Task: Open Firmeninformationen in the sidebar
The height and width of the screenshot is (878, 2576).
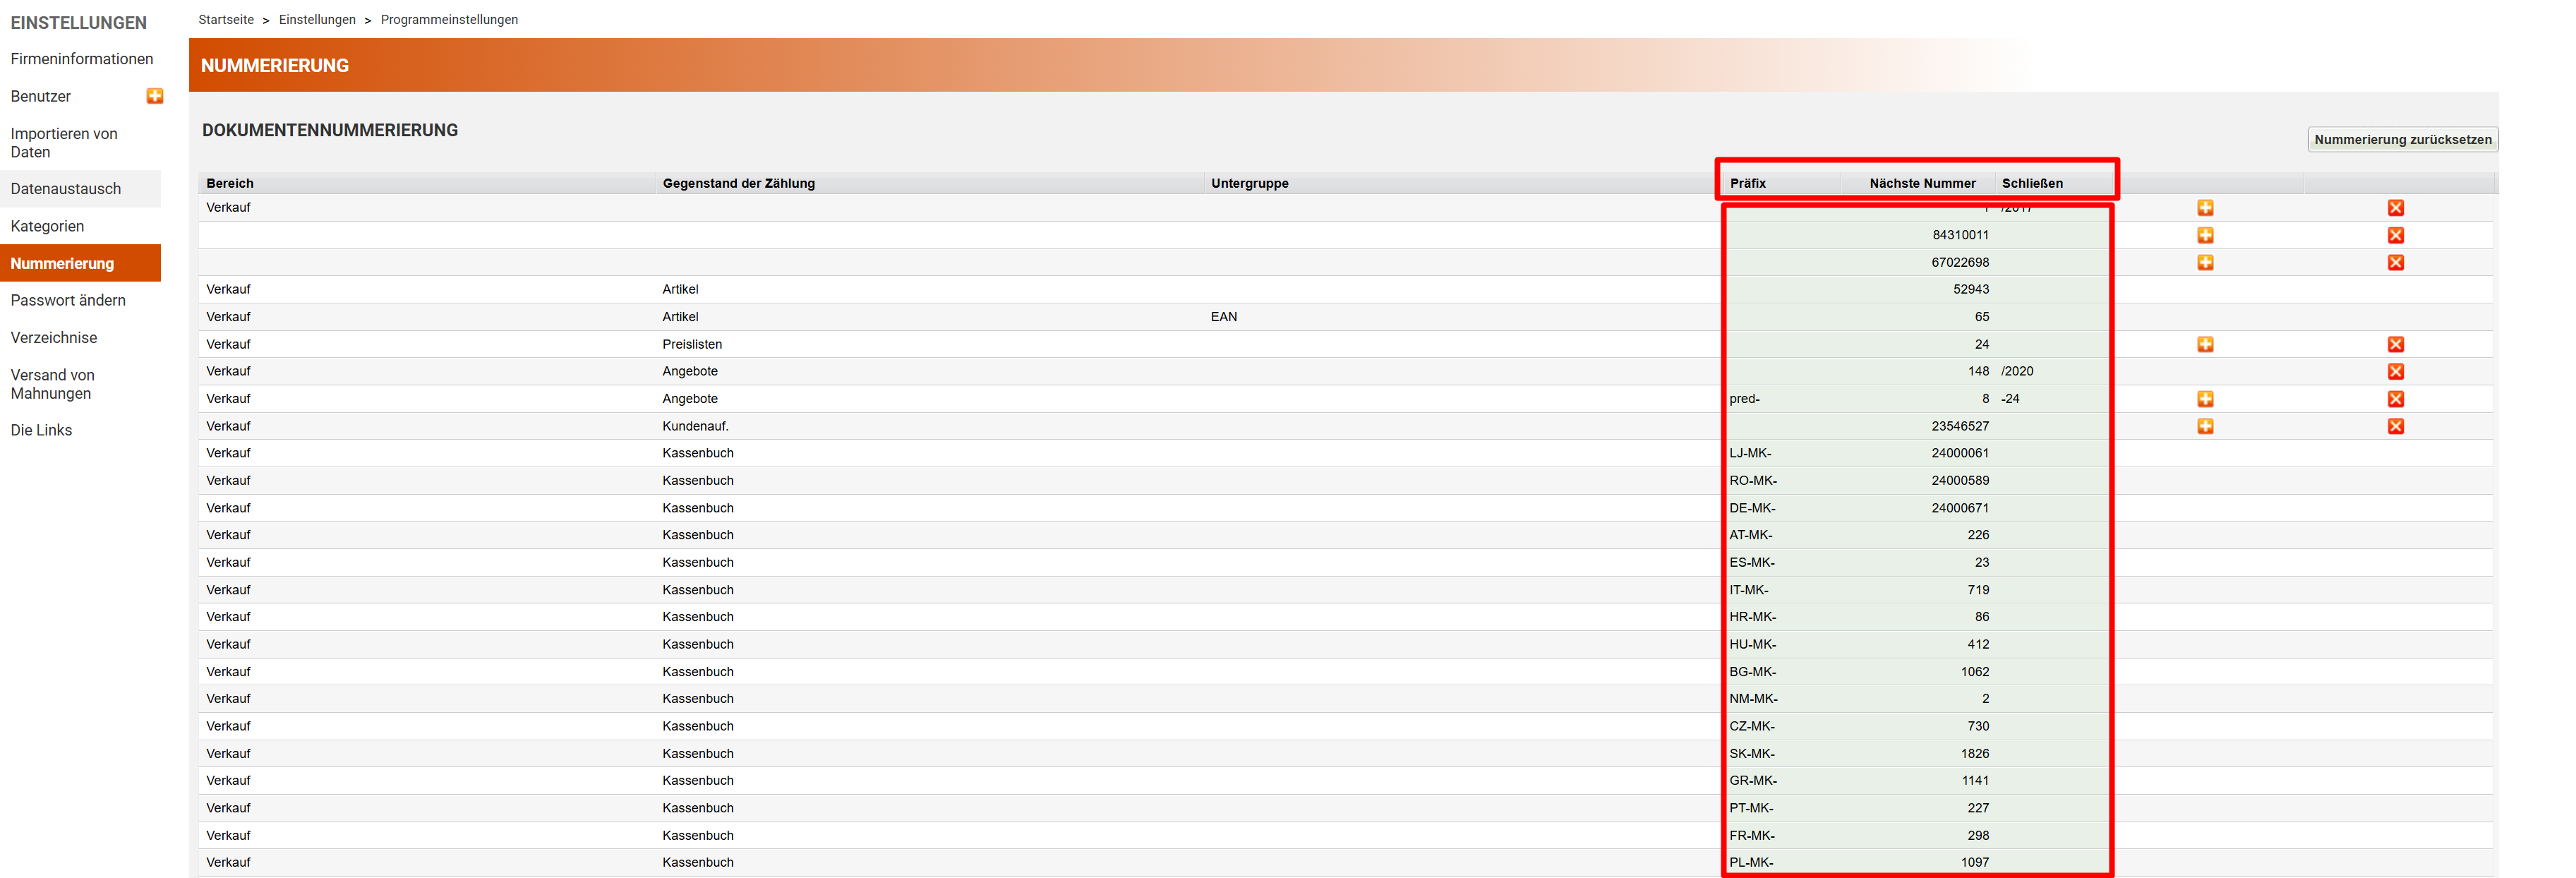Action: point(82,59)
